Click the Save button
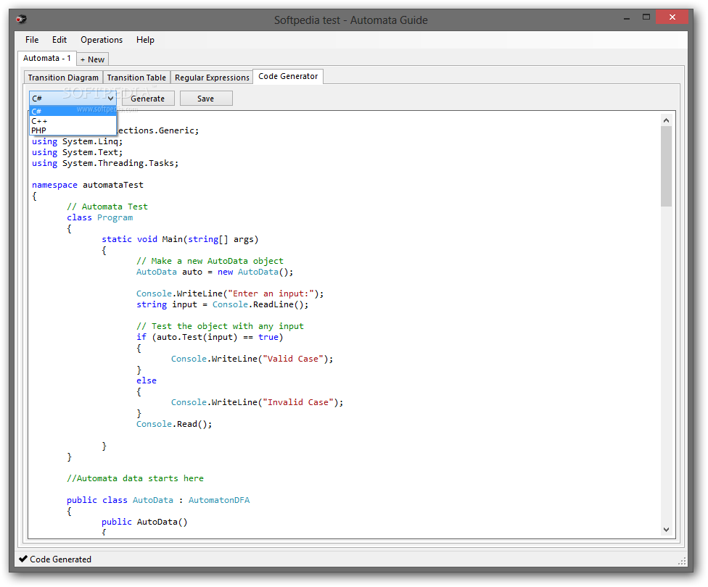The image size is (708, 587). click(206, 99)
